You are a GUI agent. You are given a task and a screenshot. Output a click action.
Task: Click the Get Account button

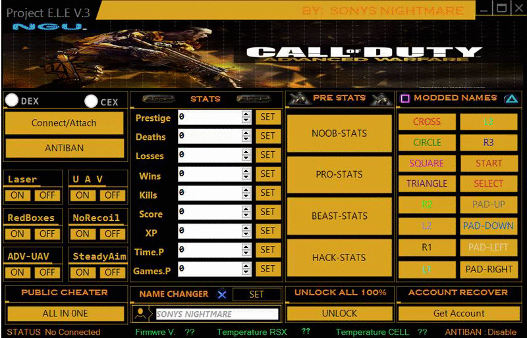coord(458,314)
